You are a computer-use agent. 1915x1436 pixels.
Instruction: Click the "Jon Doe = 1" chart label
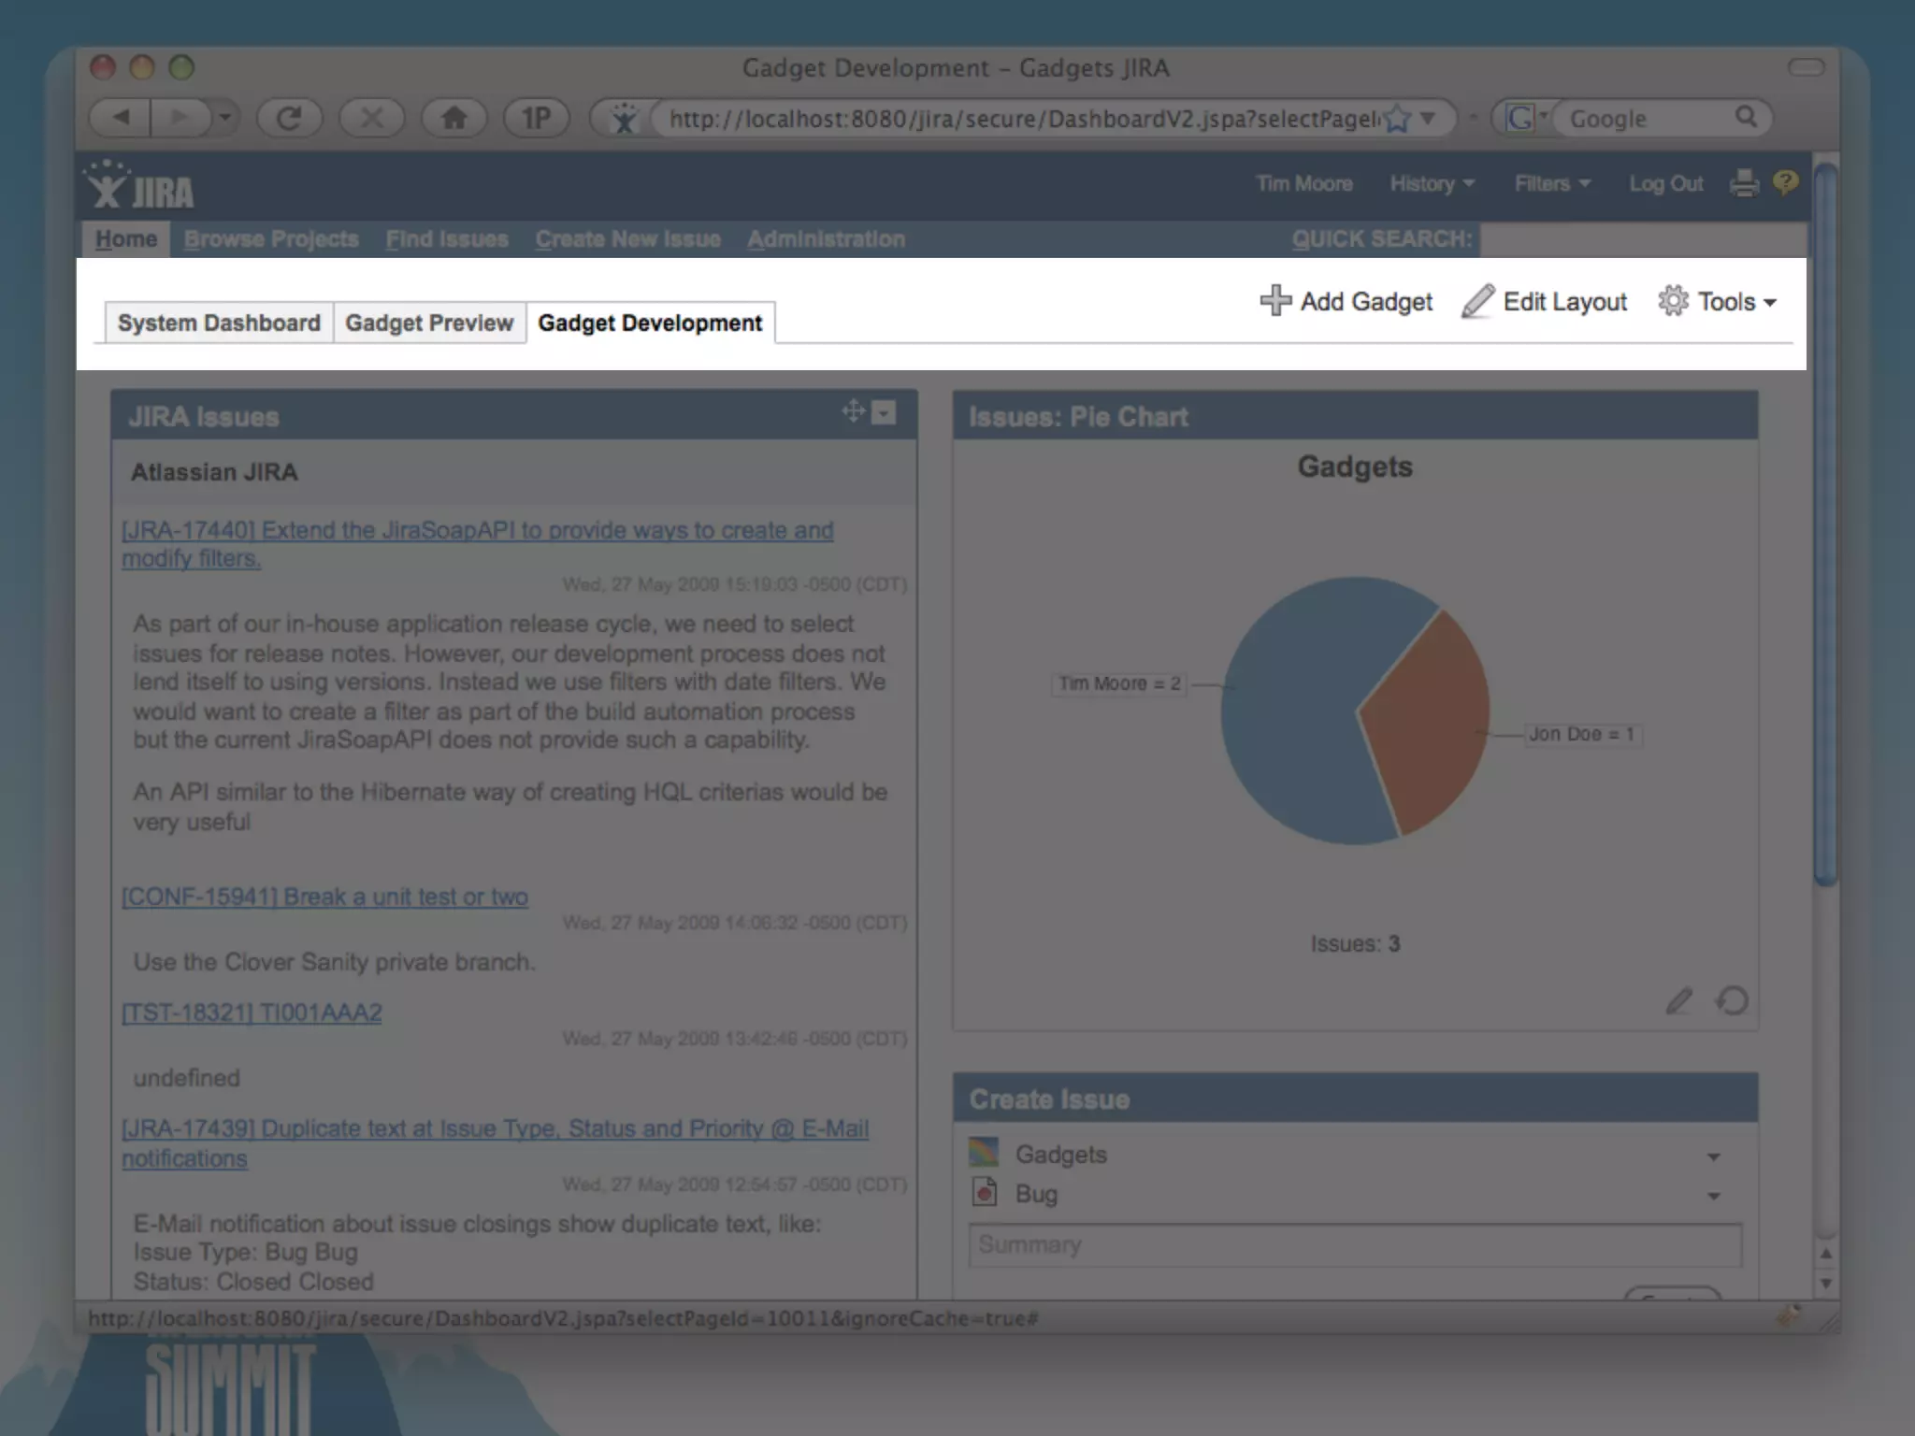point(1582,734)
